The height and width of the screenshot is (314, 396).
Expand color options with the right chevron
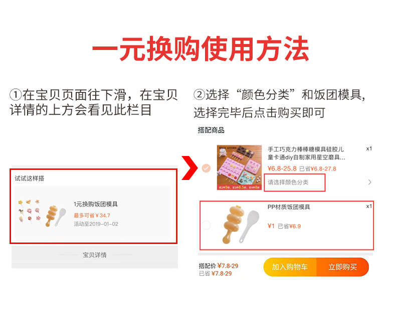(x=370, y=182)
